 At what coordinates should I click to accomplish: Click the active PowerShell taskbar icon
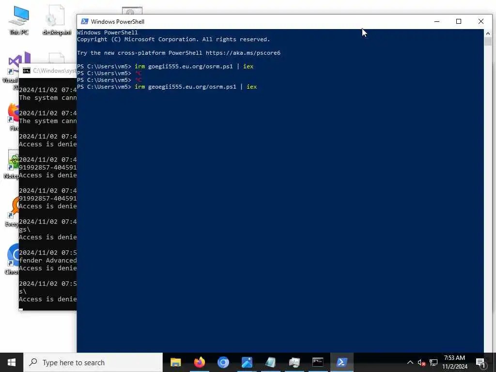pos(342,362)
